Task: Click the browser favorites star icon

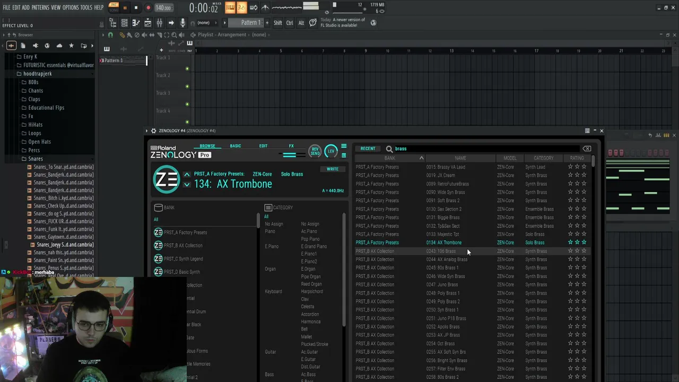Action: [71, 46]
